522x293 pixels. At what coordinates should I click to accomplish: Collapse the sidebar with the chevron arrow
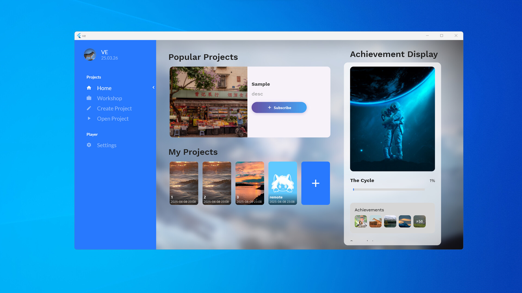(153, 87)
